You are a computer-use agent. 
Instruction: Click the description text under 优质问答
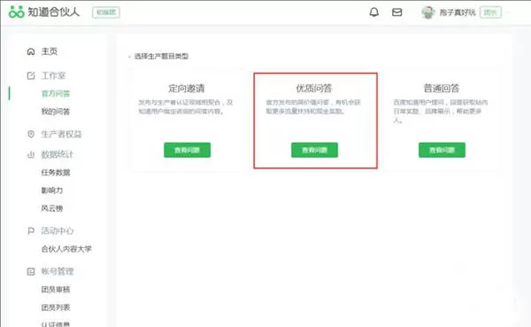pyautogui.click(x=313, y=106)
